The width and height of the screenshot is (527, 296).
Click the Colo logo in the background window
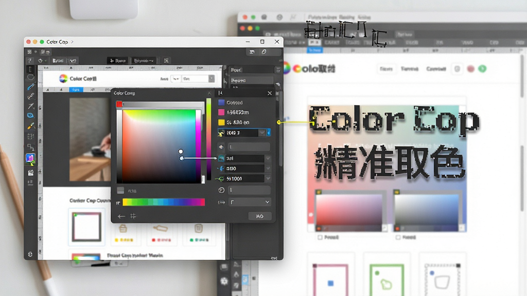coord(309,68)
